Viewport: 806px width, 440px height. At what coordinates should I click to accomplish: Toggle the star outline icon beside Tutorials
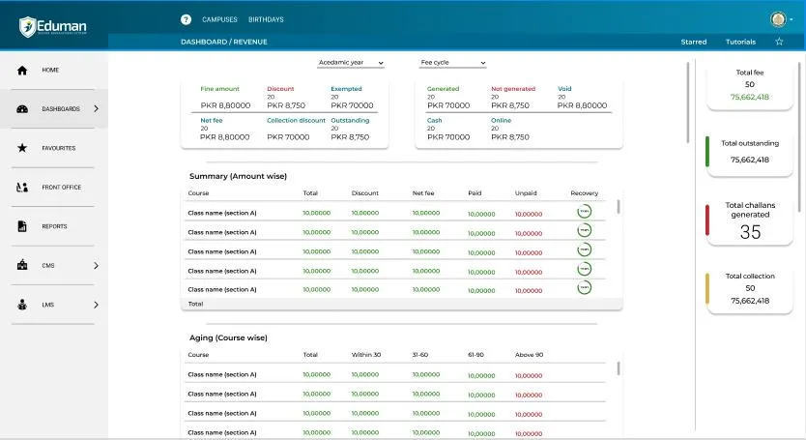(779, 42)
